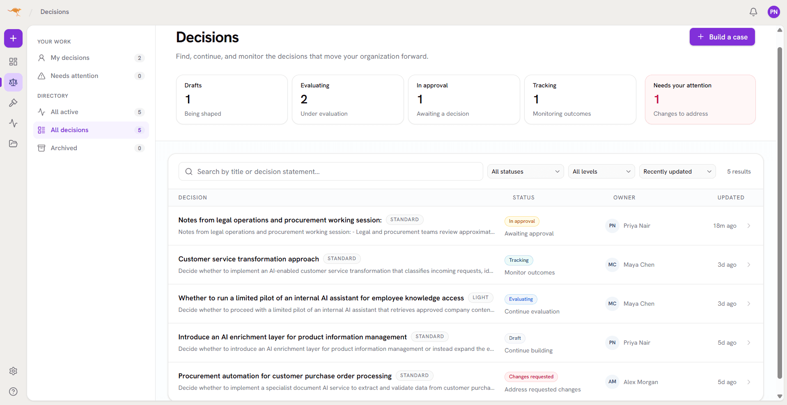Select the scales decisions icon in sidebar
787x405 pixels.
pyautogui.click(x=13, y=82)
